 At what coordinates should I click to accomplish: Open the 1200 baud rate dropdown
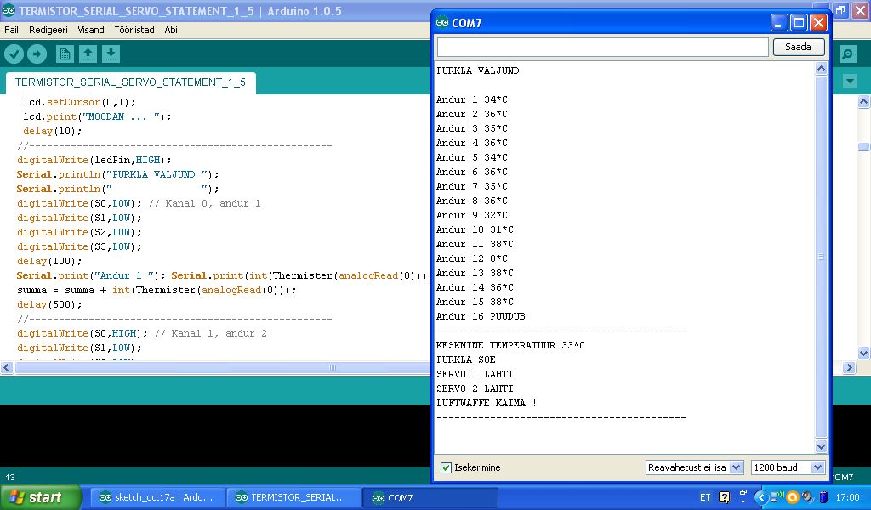[788, 467]
